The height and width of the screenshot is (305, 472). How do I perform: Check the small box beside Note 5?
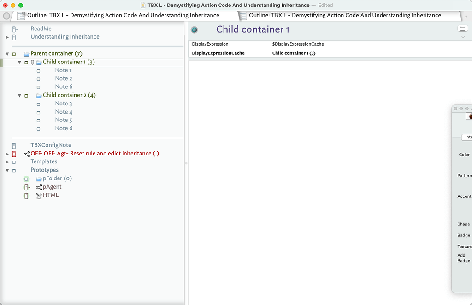[38, 120]
